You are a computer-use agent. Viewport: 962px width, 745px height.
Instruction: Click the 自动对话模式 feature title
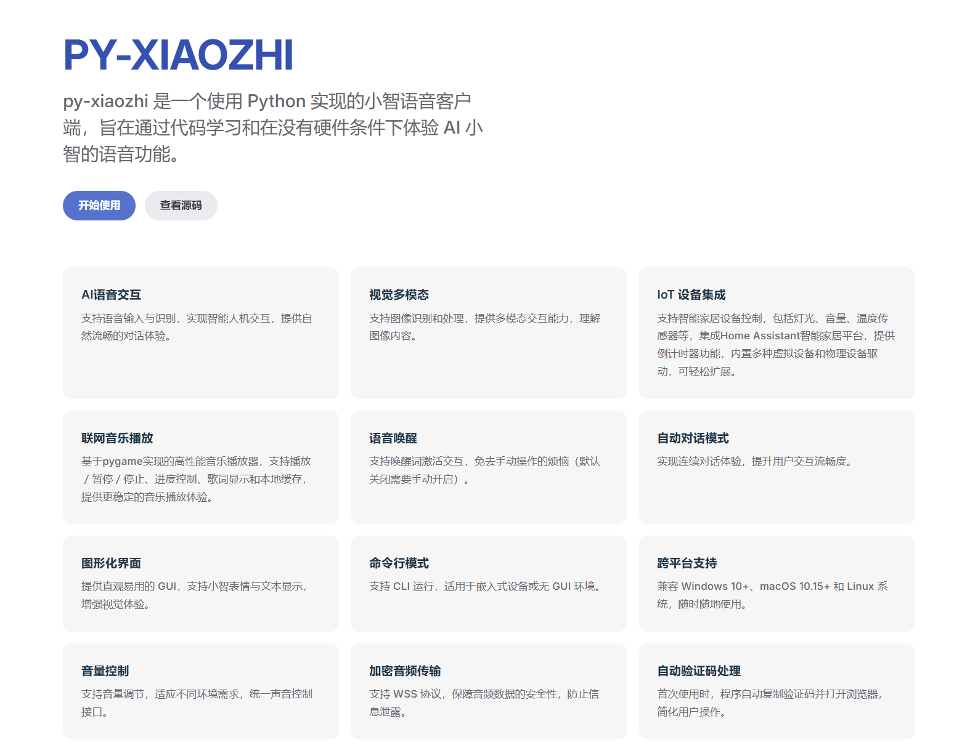click(693, 438)
